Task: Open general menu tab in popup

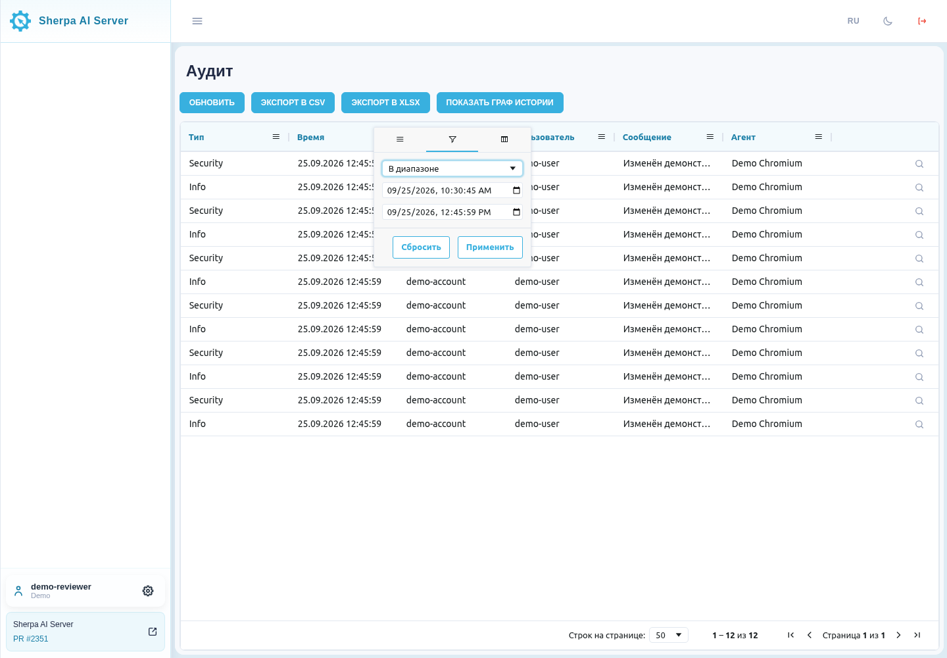Action: tap(400, 139)
